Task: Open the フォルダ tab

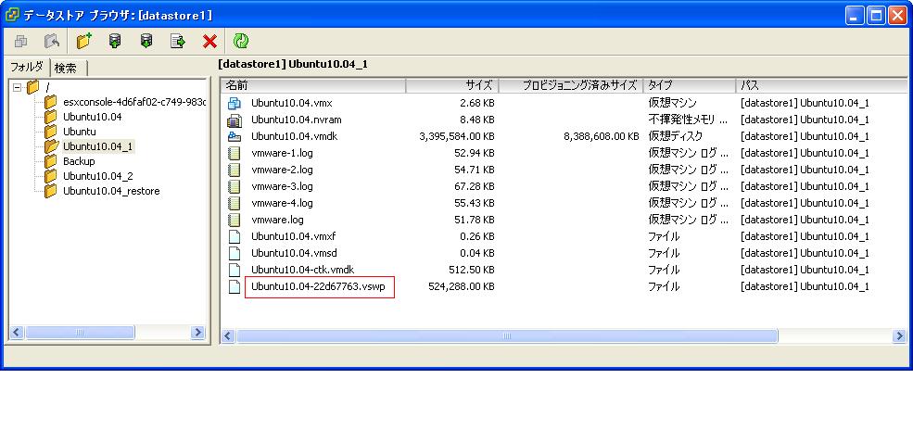Action: coord(27,68)
